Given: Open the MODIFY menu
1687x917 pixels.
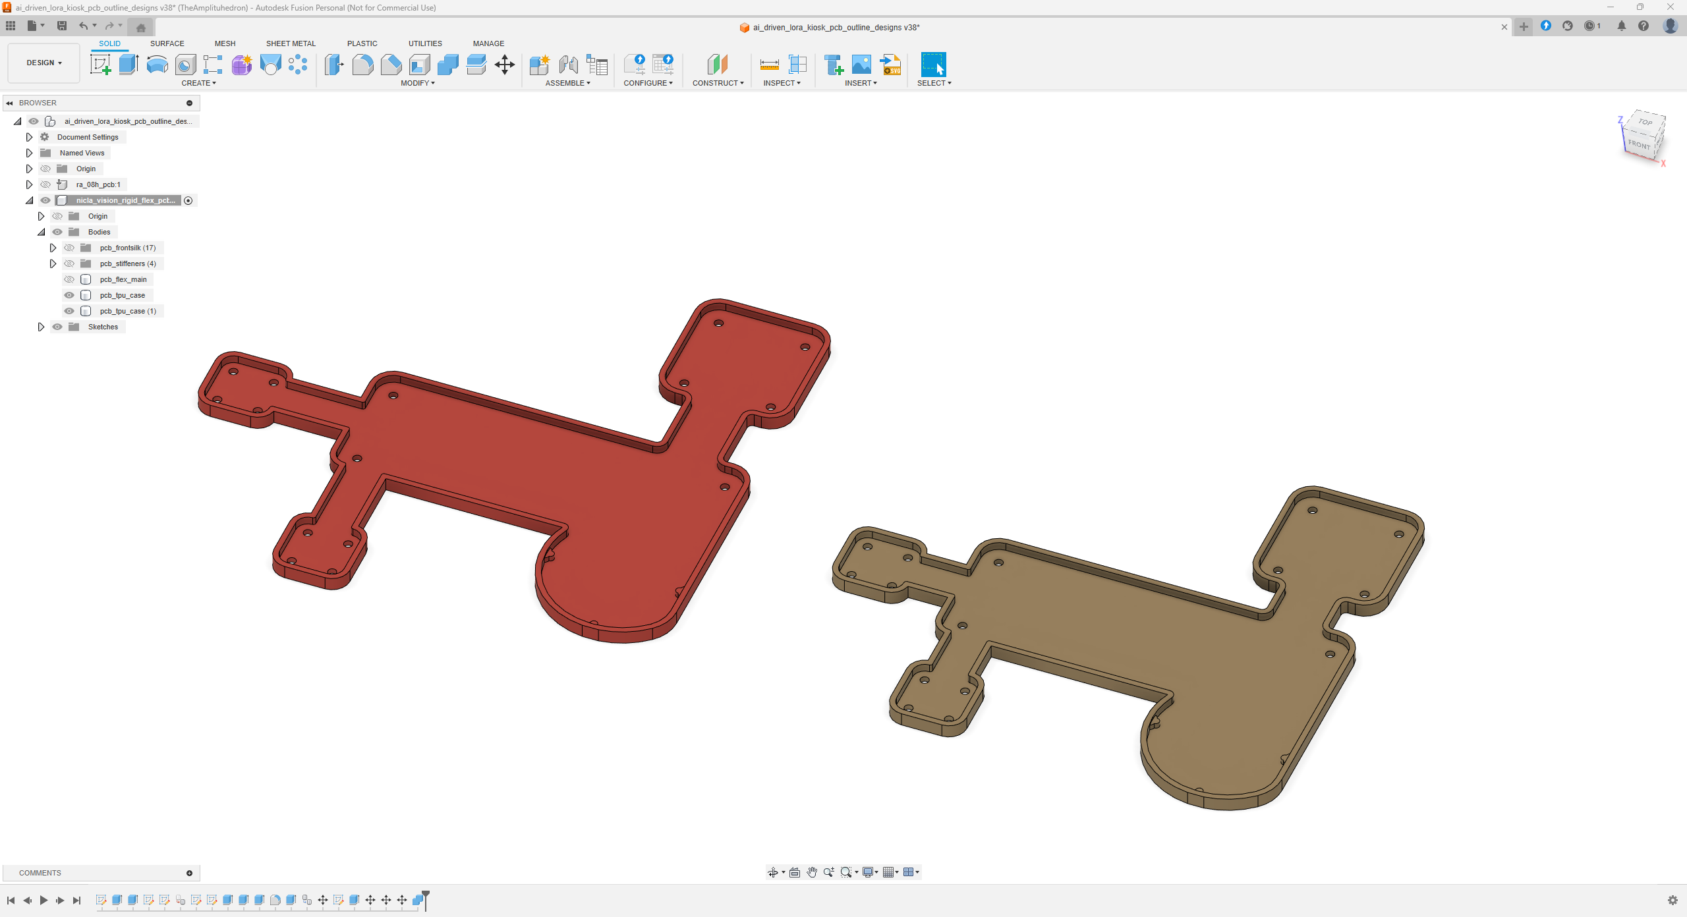Looking at the screenshot, I should click(x=417, y=83).
